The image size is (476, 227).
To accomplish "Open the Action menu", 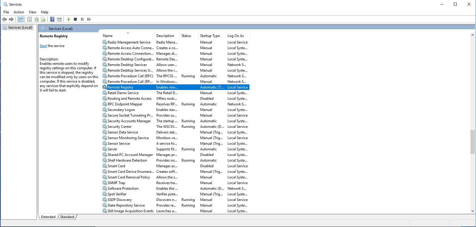I will (19, 12).
